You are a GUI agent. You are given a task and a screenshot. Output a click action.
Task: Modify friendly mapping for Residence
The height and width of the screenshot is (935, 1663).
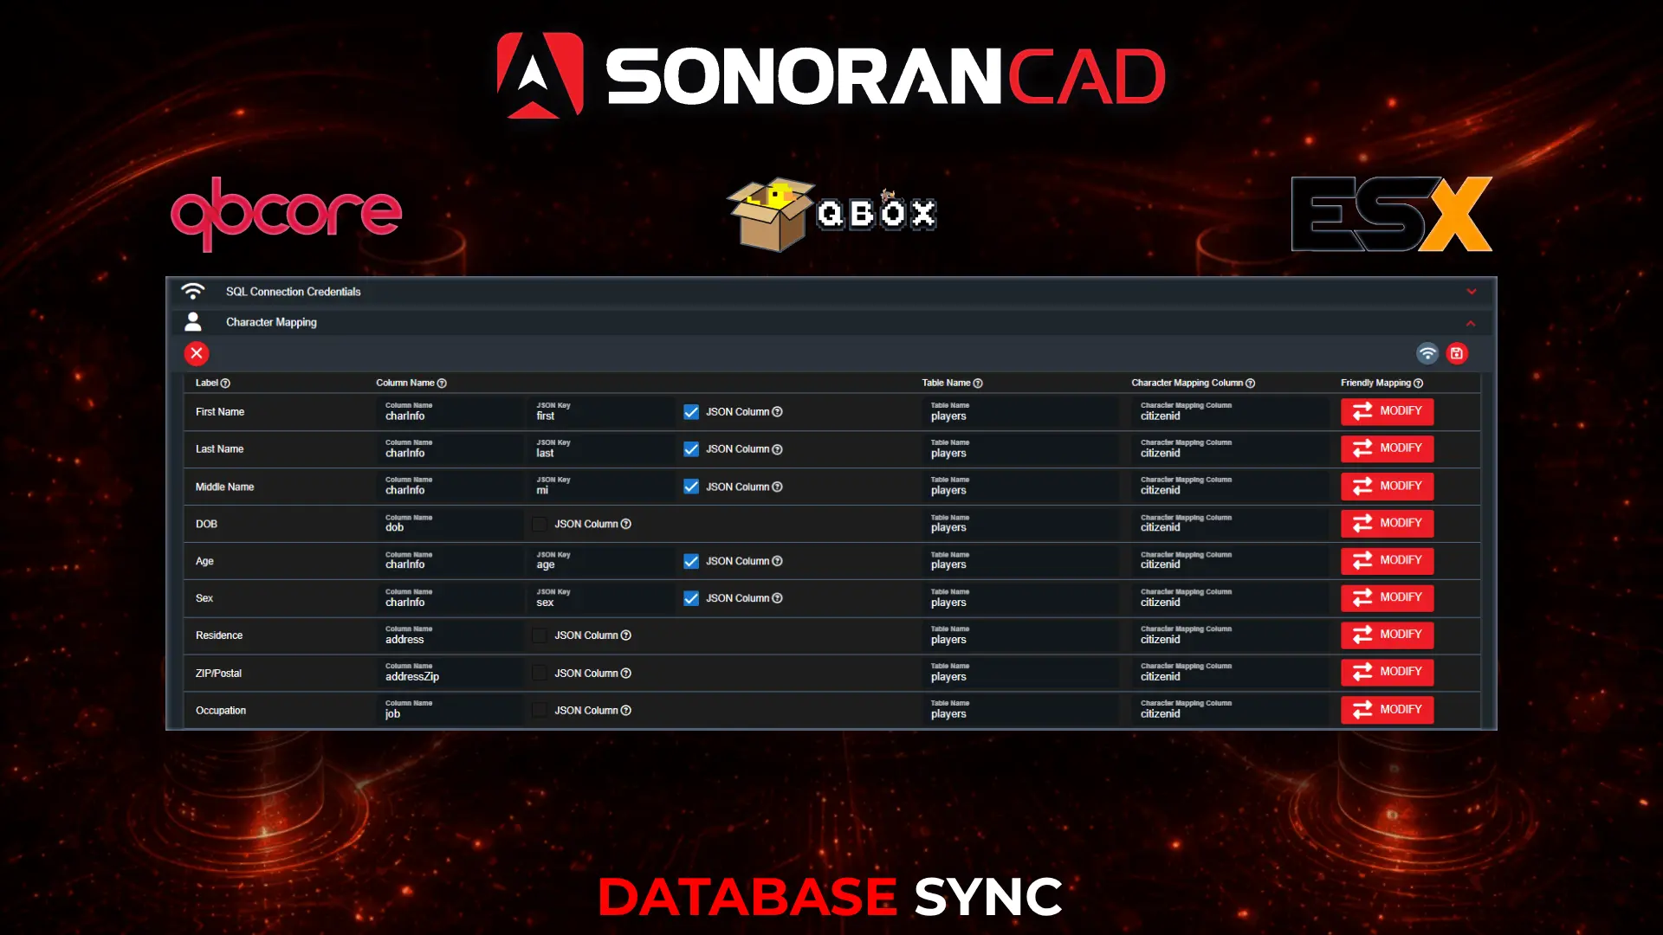pyautogui.click(x=1387, y=635)
